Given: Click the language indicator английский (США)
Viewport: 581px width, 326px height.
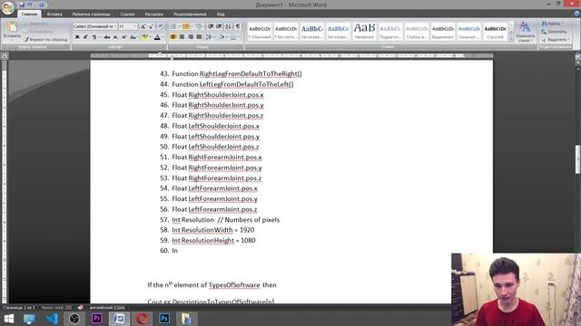Looking at the screenshot, I should click(107, 308).
